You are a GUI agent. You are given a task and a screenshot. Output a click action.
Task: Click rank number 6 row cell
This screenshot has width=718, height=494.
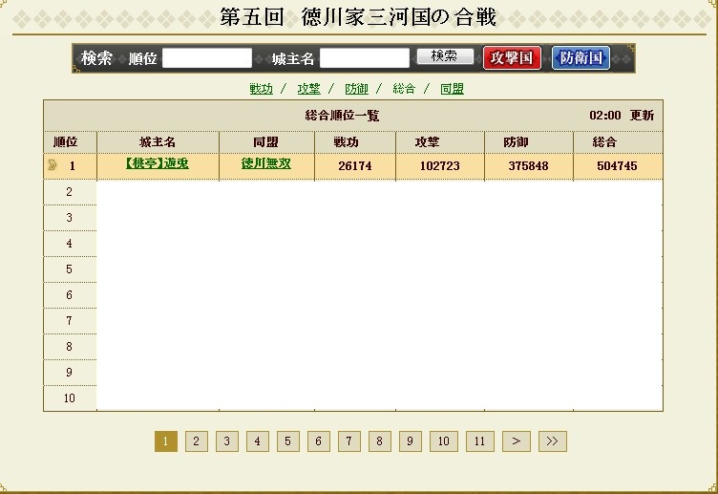pyautogui.click(x=70, y=295)
